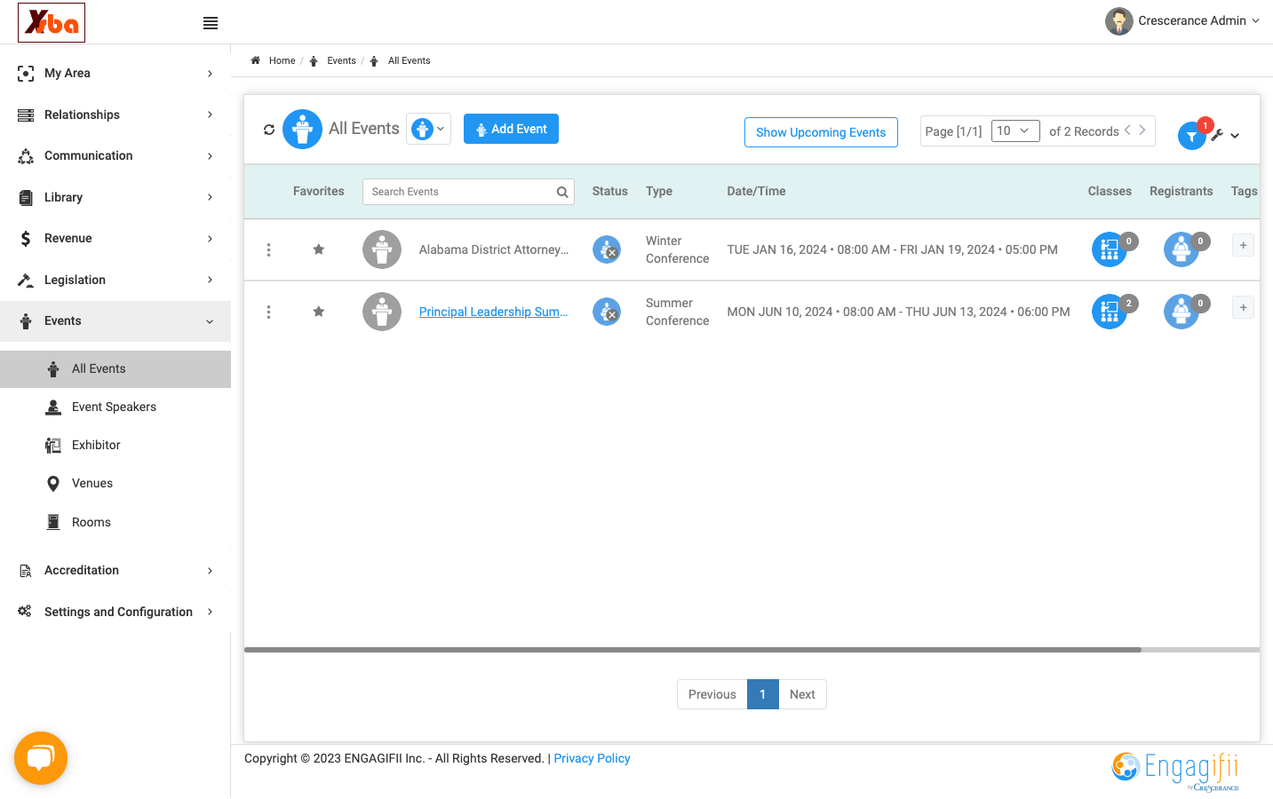
Task: Open registrants icon for Principal Leadership row
Action: point(1182,312)
